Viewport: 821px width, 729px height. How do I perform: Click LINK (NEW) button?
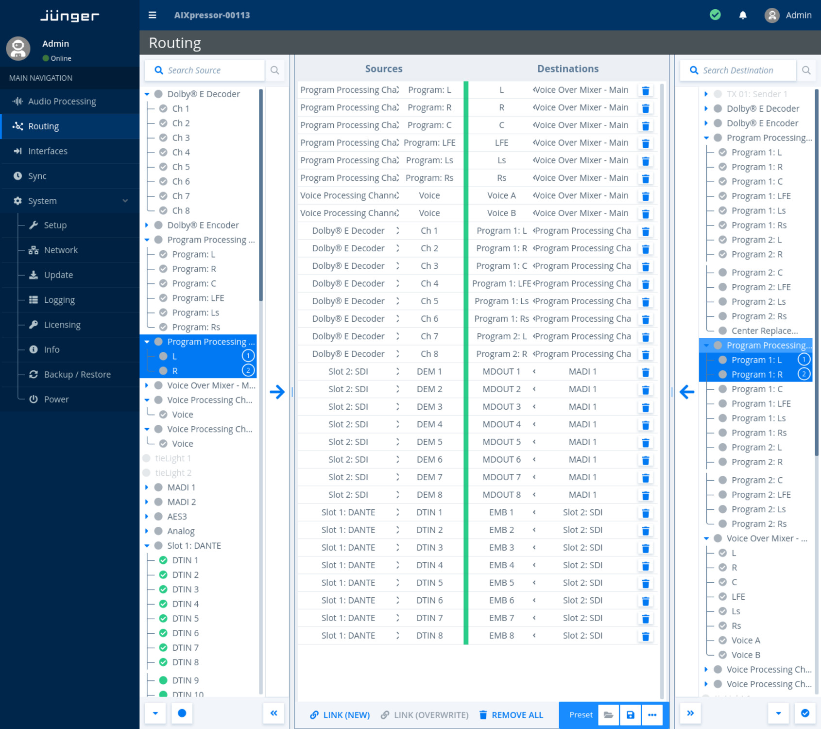click(x=340, y=714)
